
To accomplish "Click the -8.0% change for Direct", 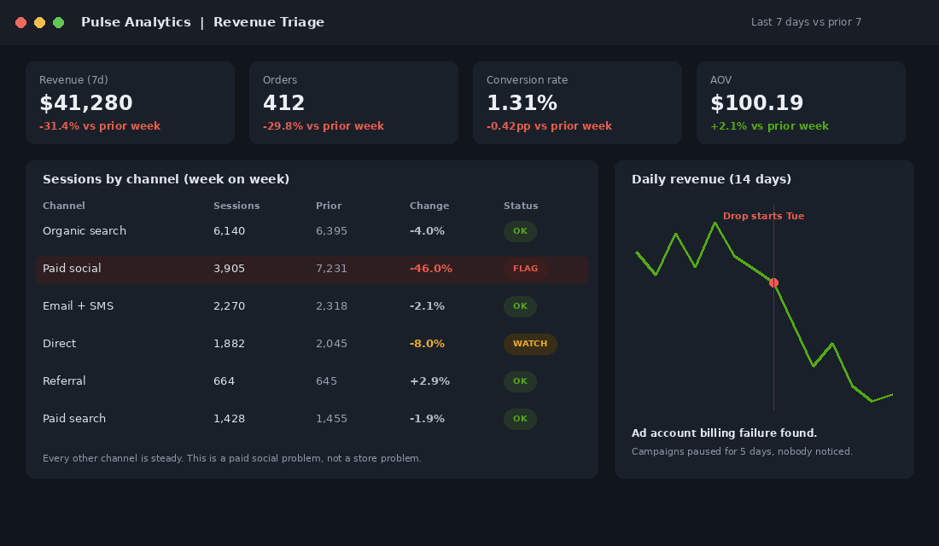I will pyautogui.click(x=427, y=344).
